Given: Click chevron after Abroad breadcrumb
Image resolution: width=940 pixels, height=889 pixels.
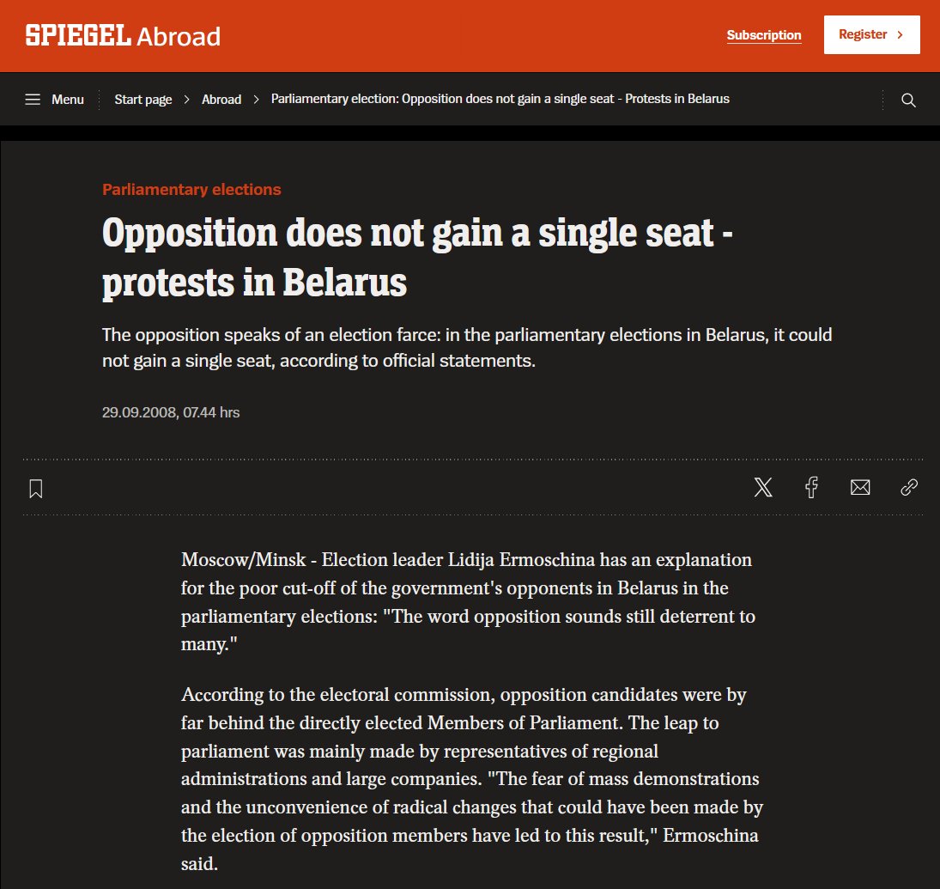Looking at the screenshot, I should click(x=256, y=100).
